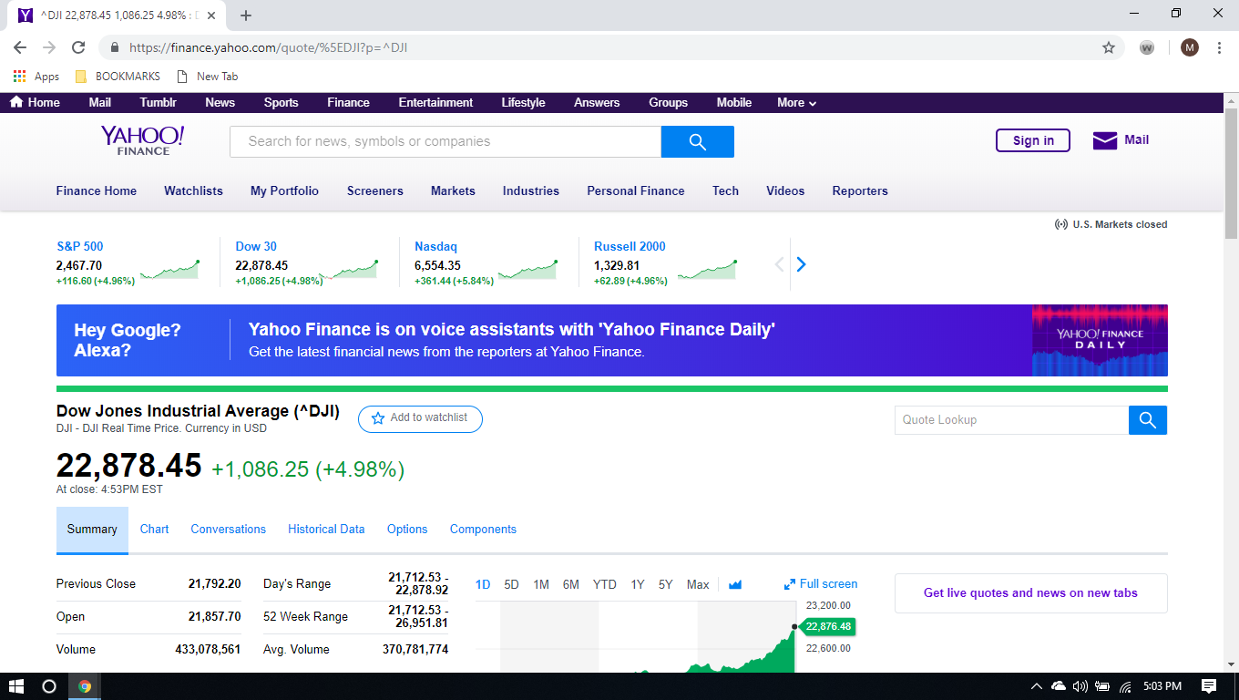
Task: Click Sports in the top Yahoo bar
Action: click(281, 103)
